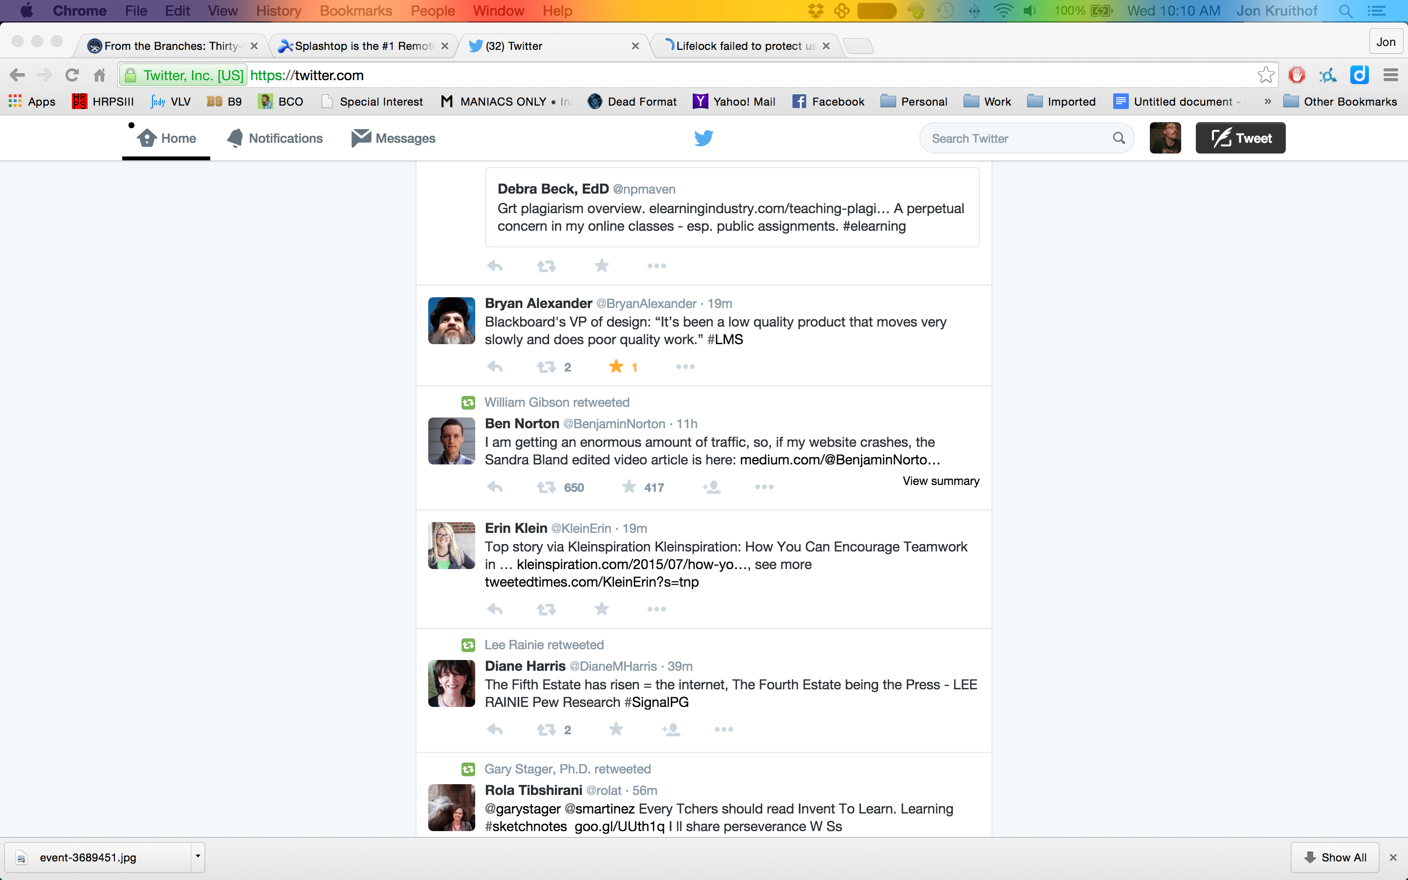Open the Chrome History menu

278,11
